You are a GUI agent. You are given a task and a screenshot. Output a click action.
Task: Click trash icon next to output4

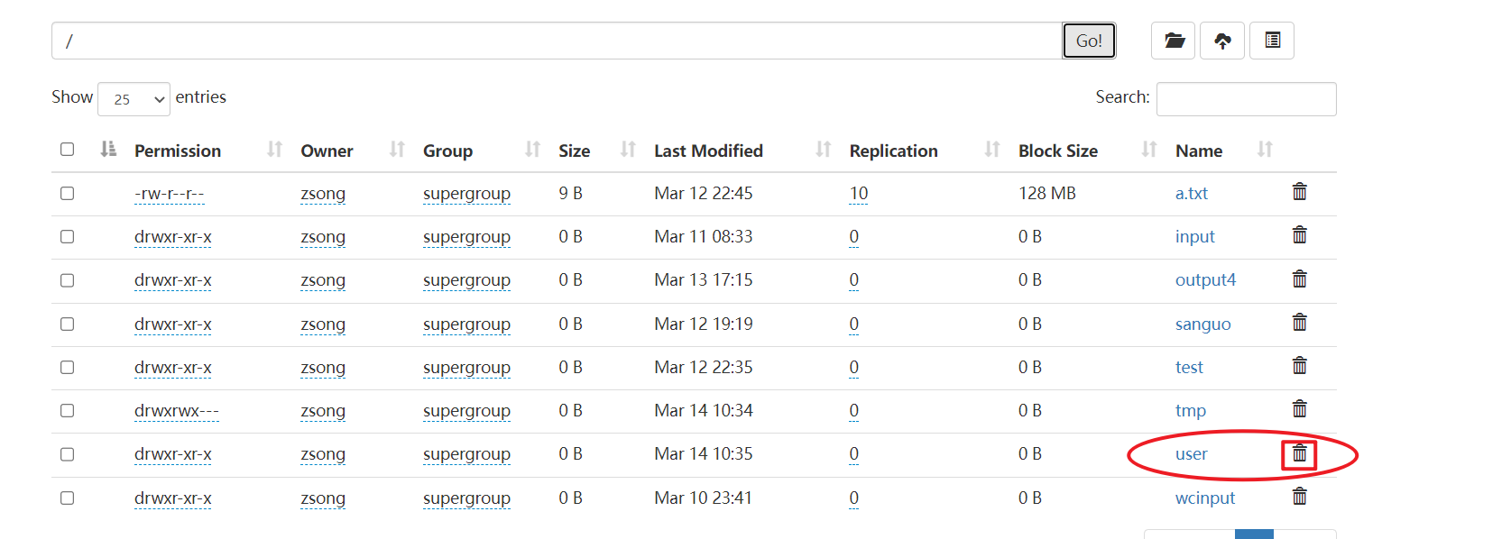1299,279
